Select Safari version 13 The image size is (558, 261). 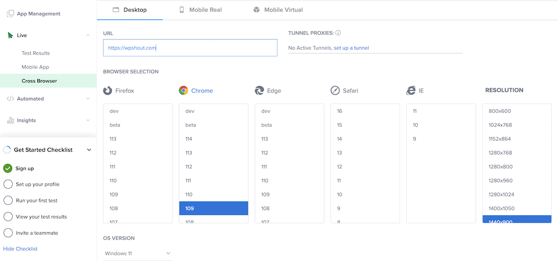pyautogui.click(x=365, y=152)
